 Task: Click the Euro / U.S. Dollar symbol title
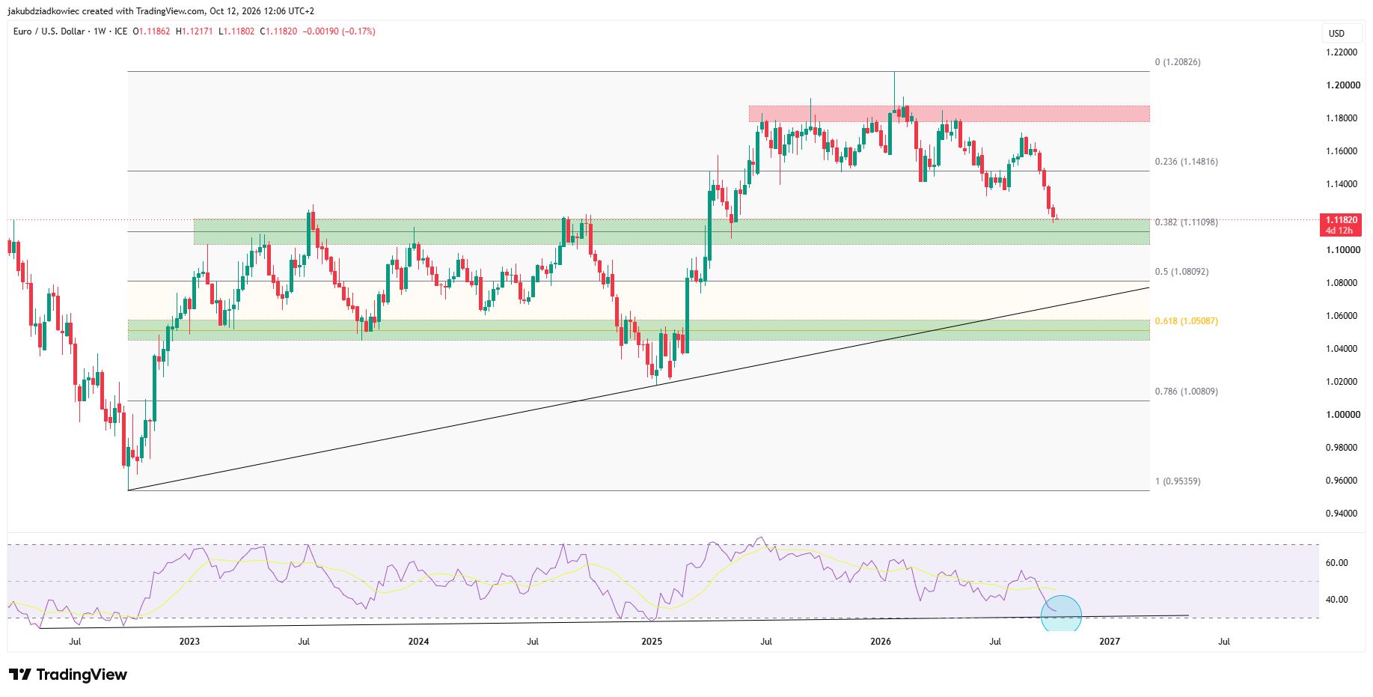pos(49,31)
